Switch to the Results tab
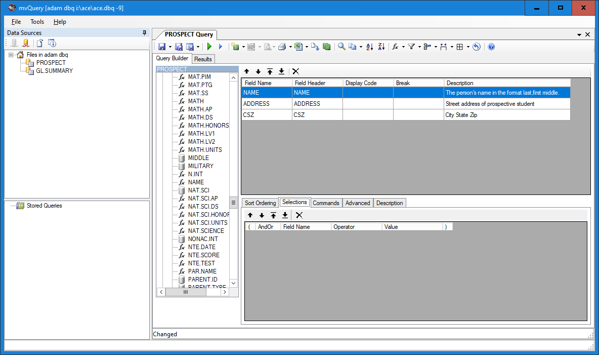The height and width of the screenshot is (355, 599). [203, 59]
